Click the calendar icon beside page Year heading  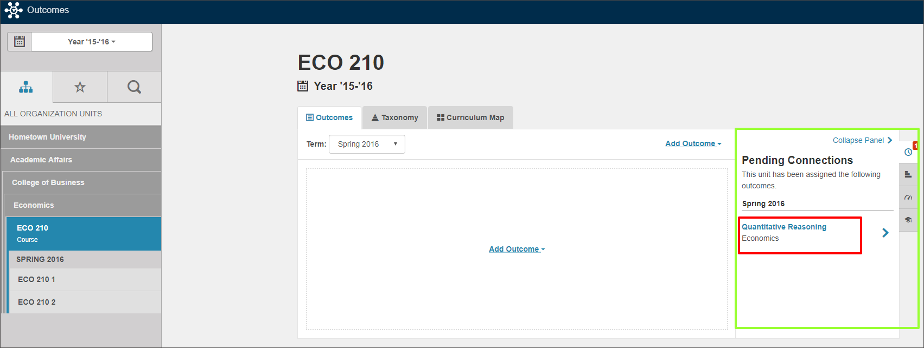tap(303, 86)
